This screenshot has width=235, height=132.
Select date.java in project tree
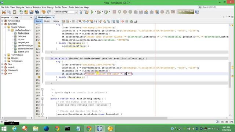[x=22, y=36]
